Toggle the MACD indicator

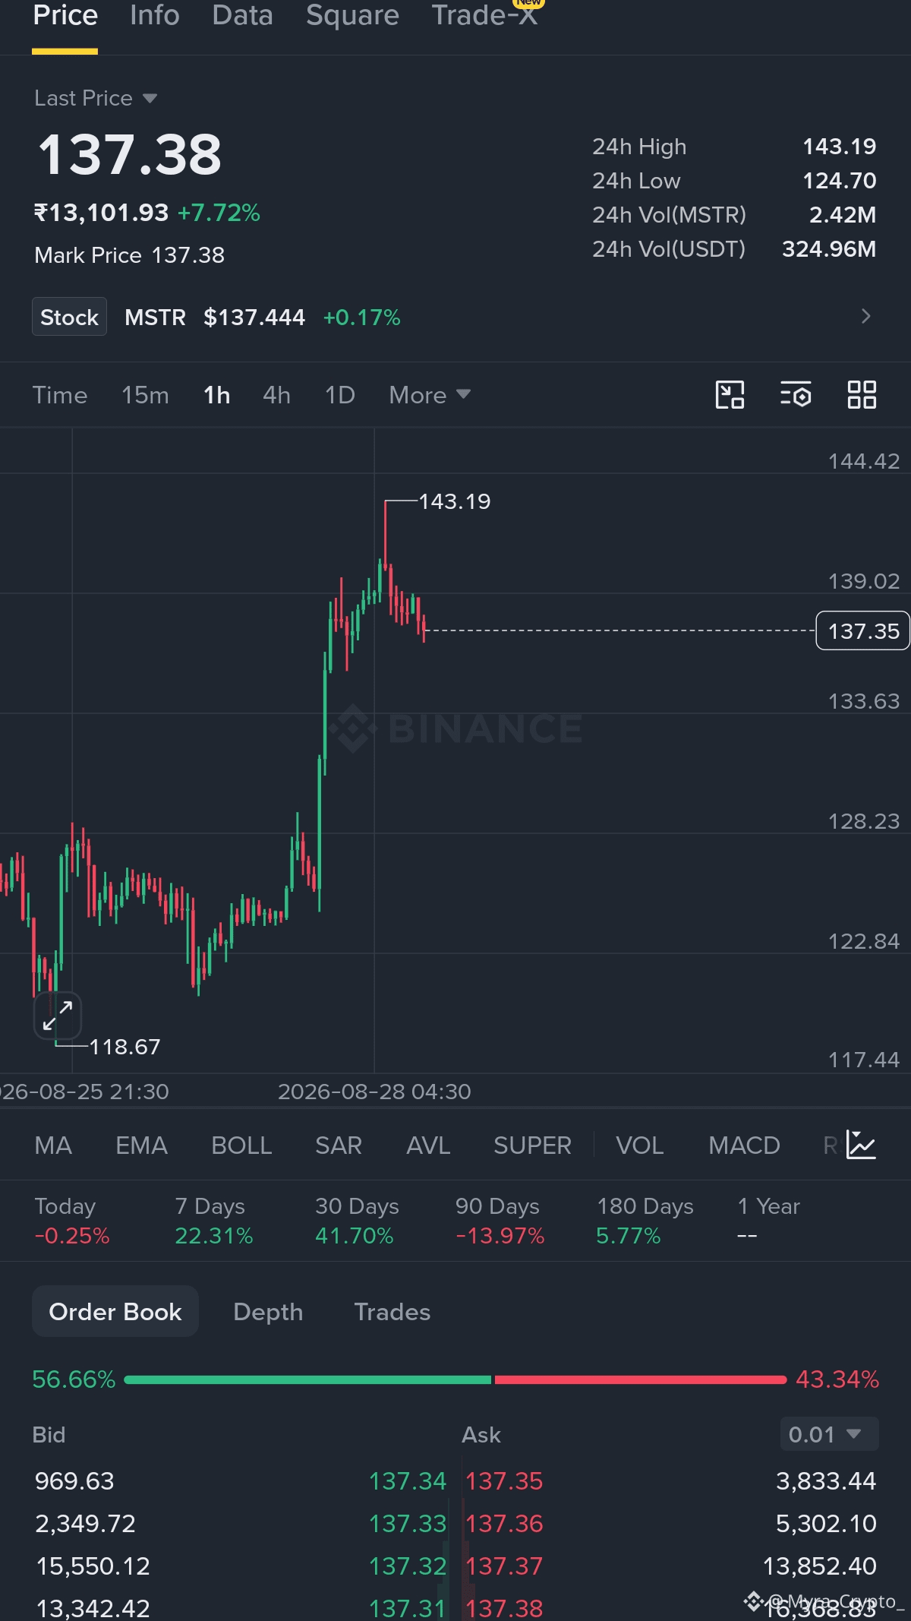(x=744, y=1145)
